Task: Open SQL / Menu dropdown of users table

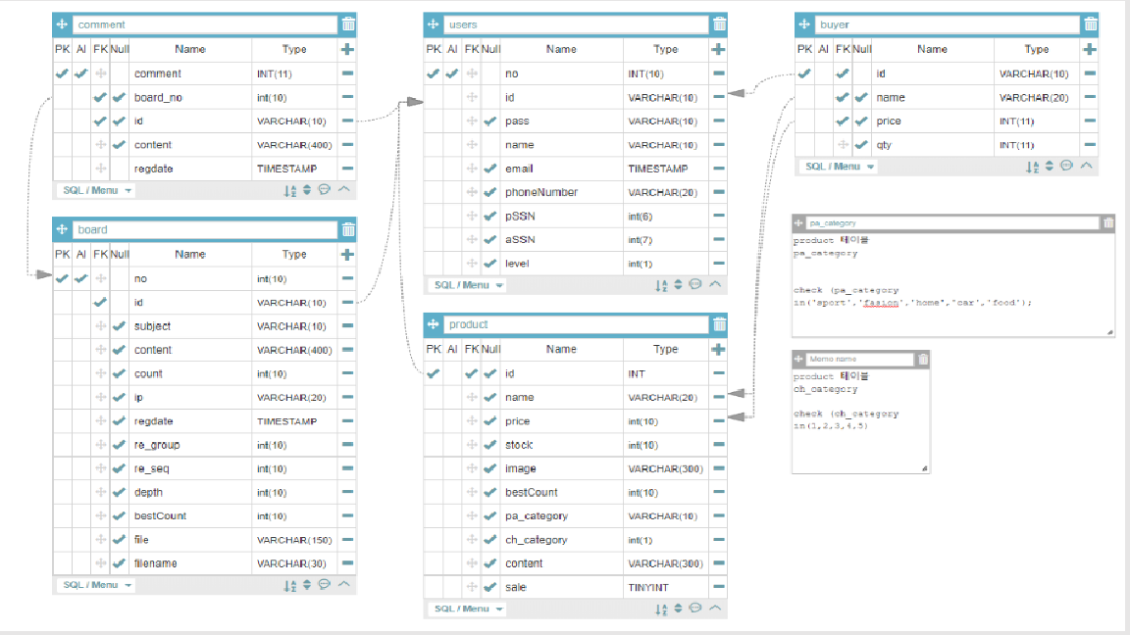Action: click(x=469, y=285)
